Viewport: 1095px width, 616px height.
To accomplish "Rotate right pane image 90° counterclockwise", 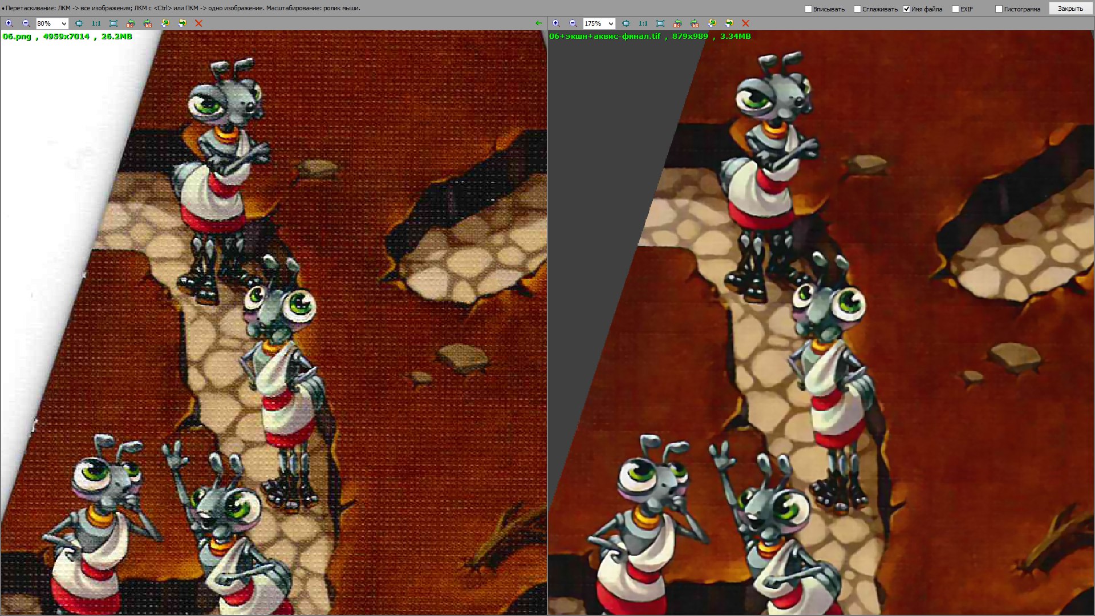I will click(x=678, y=23).
